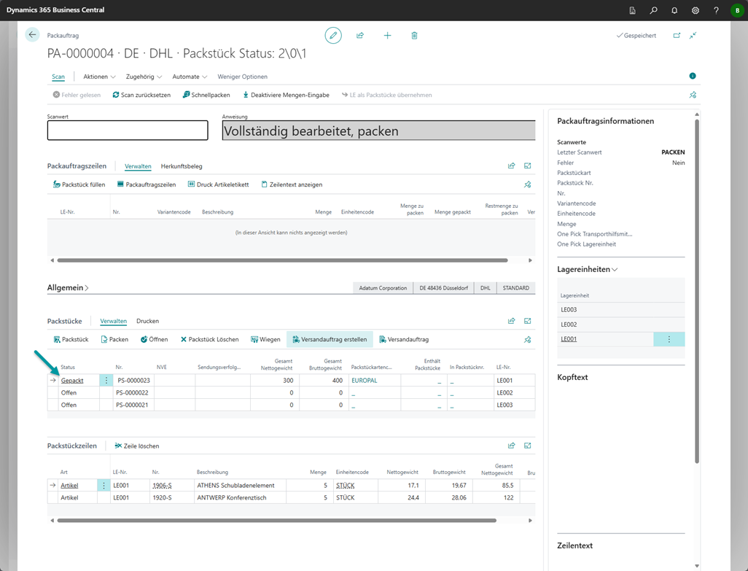
Task: Click the plus icon to create new
Action: 387,35
